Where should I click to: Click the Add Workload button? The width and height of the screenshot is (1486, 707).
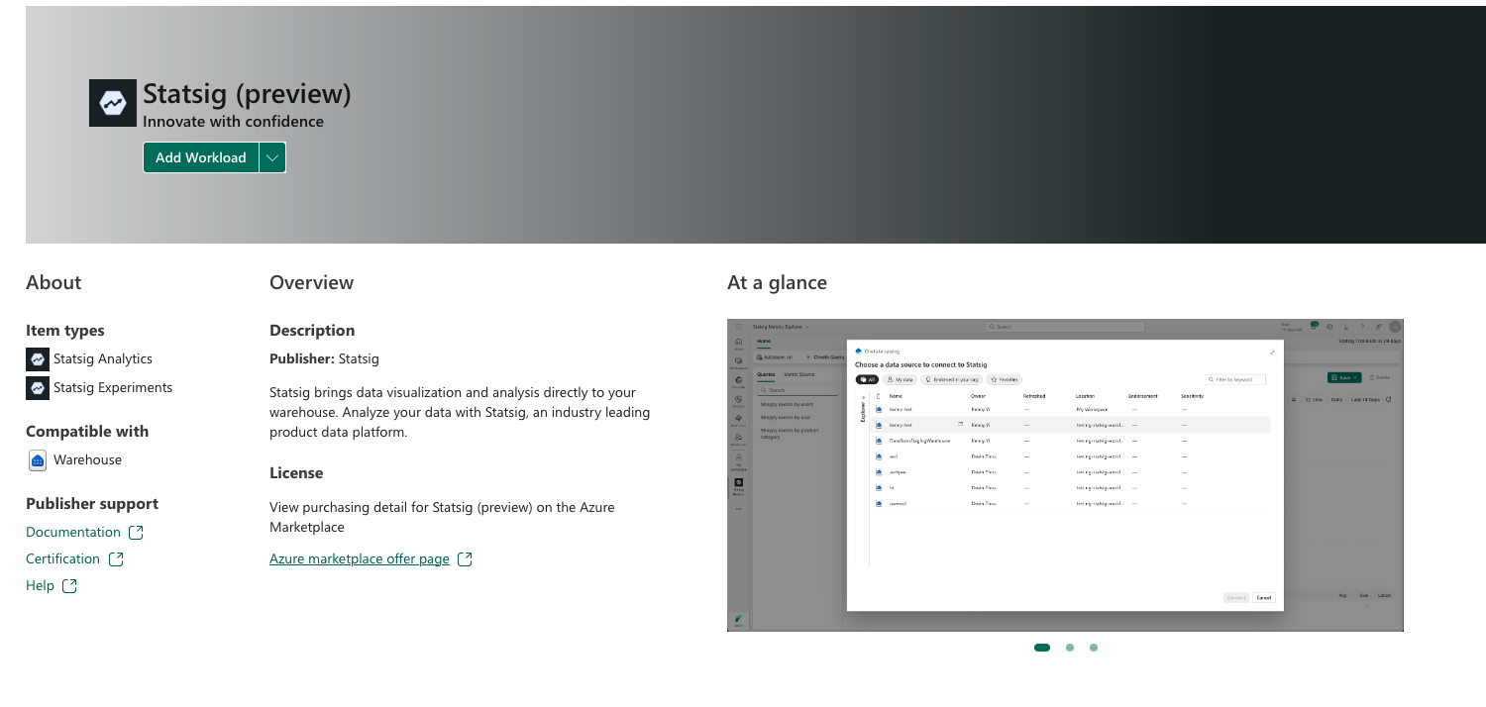(x=200, y=157)
